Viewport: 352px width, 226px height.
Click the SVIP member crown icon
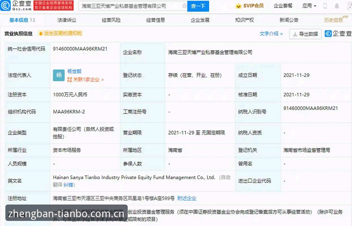(x=238, y=6)
